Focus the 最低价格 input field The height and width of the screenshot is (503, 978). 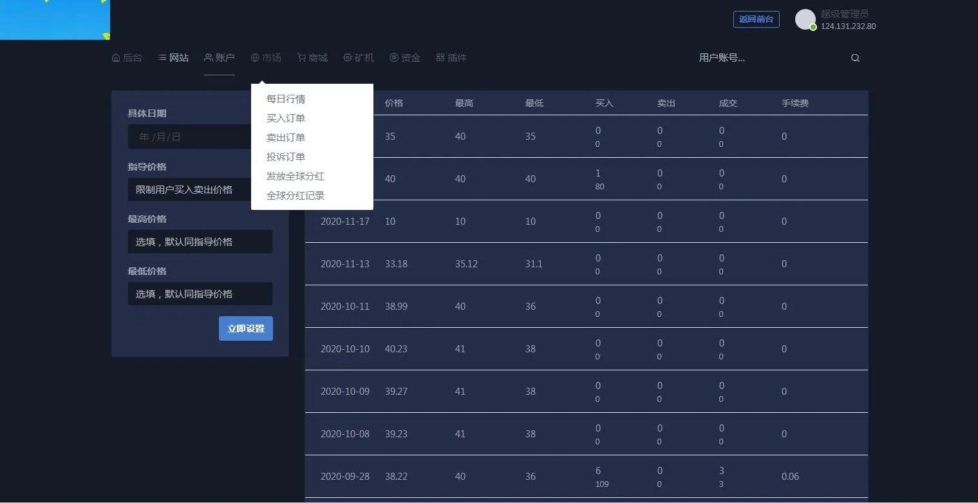pyautogui.click(x=200, y=294)
